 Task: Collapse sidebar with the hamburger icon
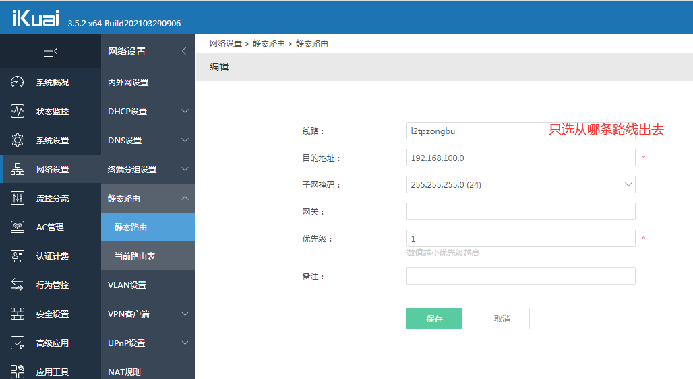(51, 51)
